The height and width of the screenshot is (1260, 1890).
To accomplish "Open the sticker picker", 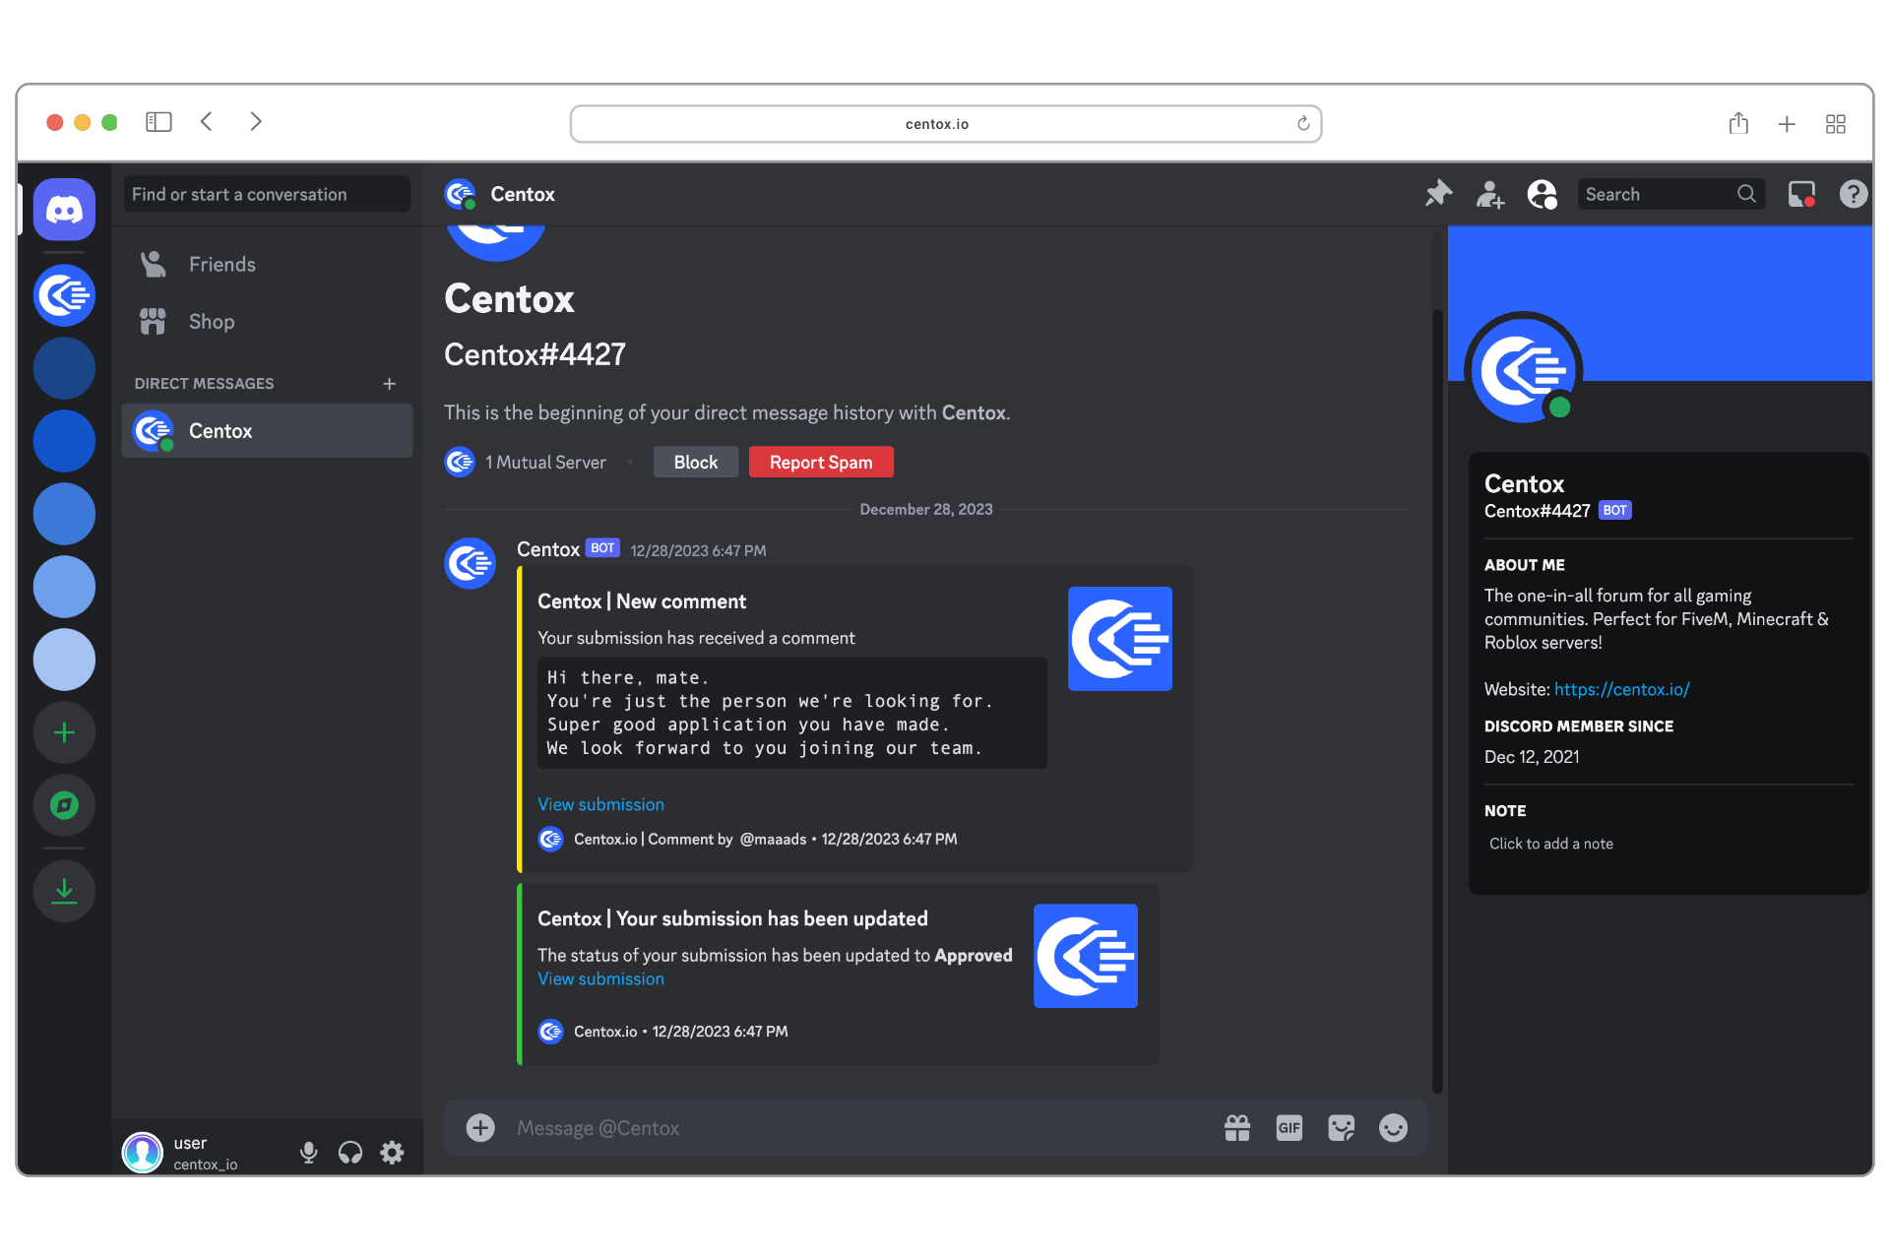I will 1342,1127.
